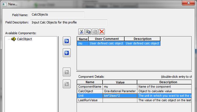Click the Field Description input box
Image resolution: width=197 pixels, height=112 pixels.
(x=69, y=23)
